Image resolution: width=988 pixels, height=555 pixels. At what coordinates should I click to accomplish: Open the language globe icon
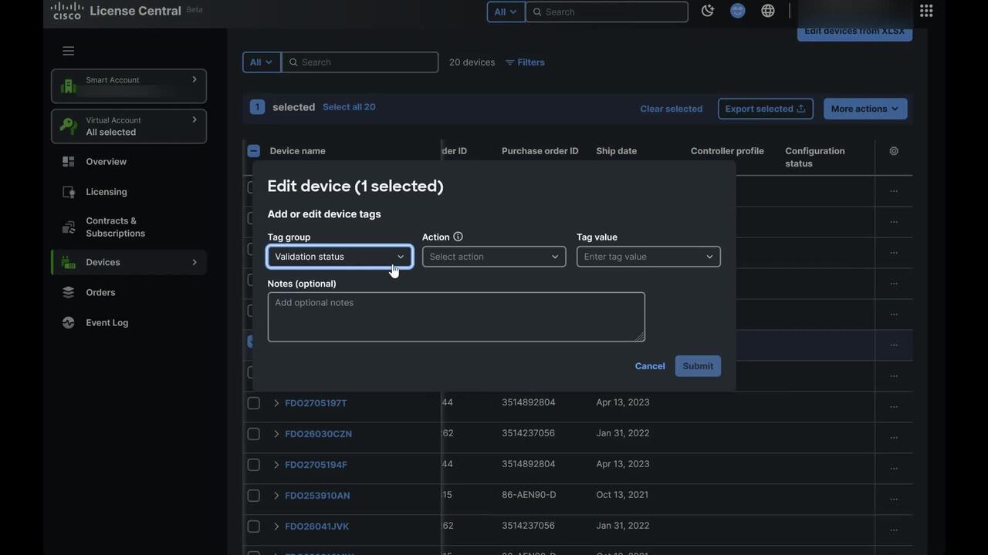[768, 11]
